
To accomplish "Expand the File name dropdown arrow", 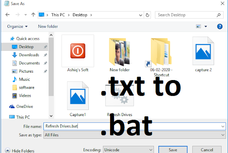I will coord(223,126).
